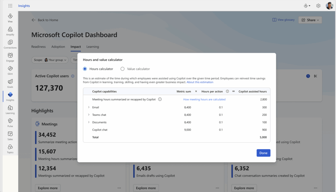Open more options on the Emails card

(217, 188)
